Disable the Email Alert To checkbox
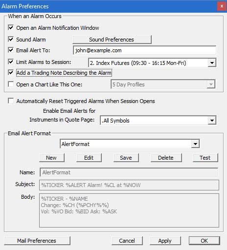The image size is (227, 250). point(11,50)
